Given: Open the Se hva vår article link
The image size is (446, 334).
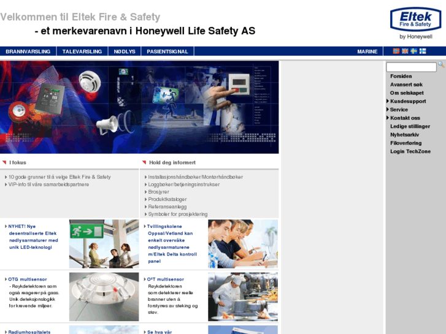Looking at the screenshot, I should click(160, 332).
